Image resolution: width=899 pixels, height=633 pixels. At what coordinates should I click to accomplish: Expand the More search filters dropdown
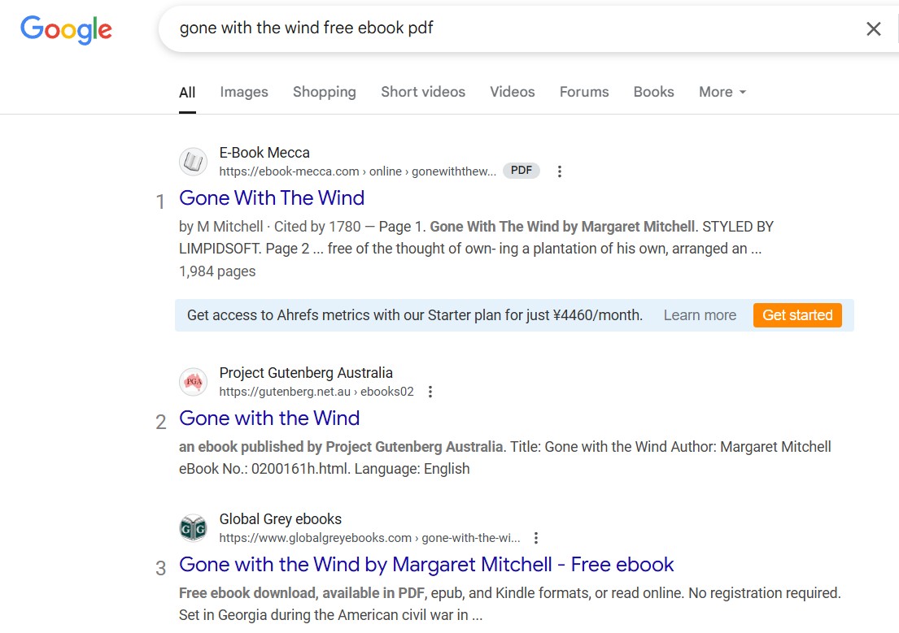point(722,93)
